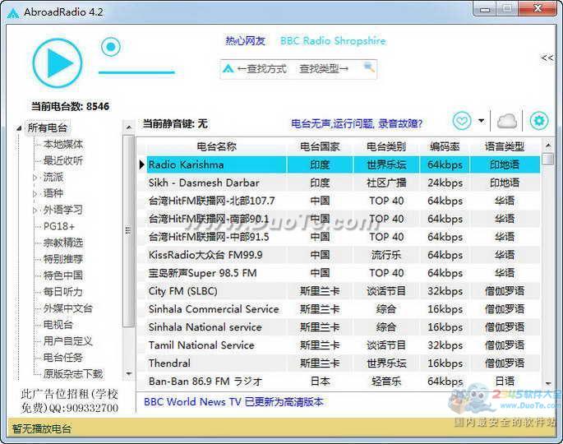Open dropdown arrow next to heart icon
Image resolution: width=563 pixels, height=444 pixels.
(x=481, y=123)
